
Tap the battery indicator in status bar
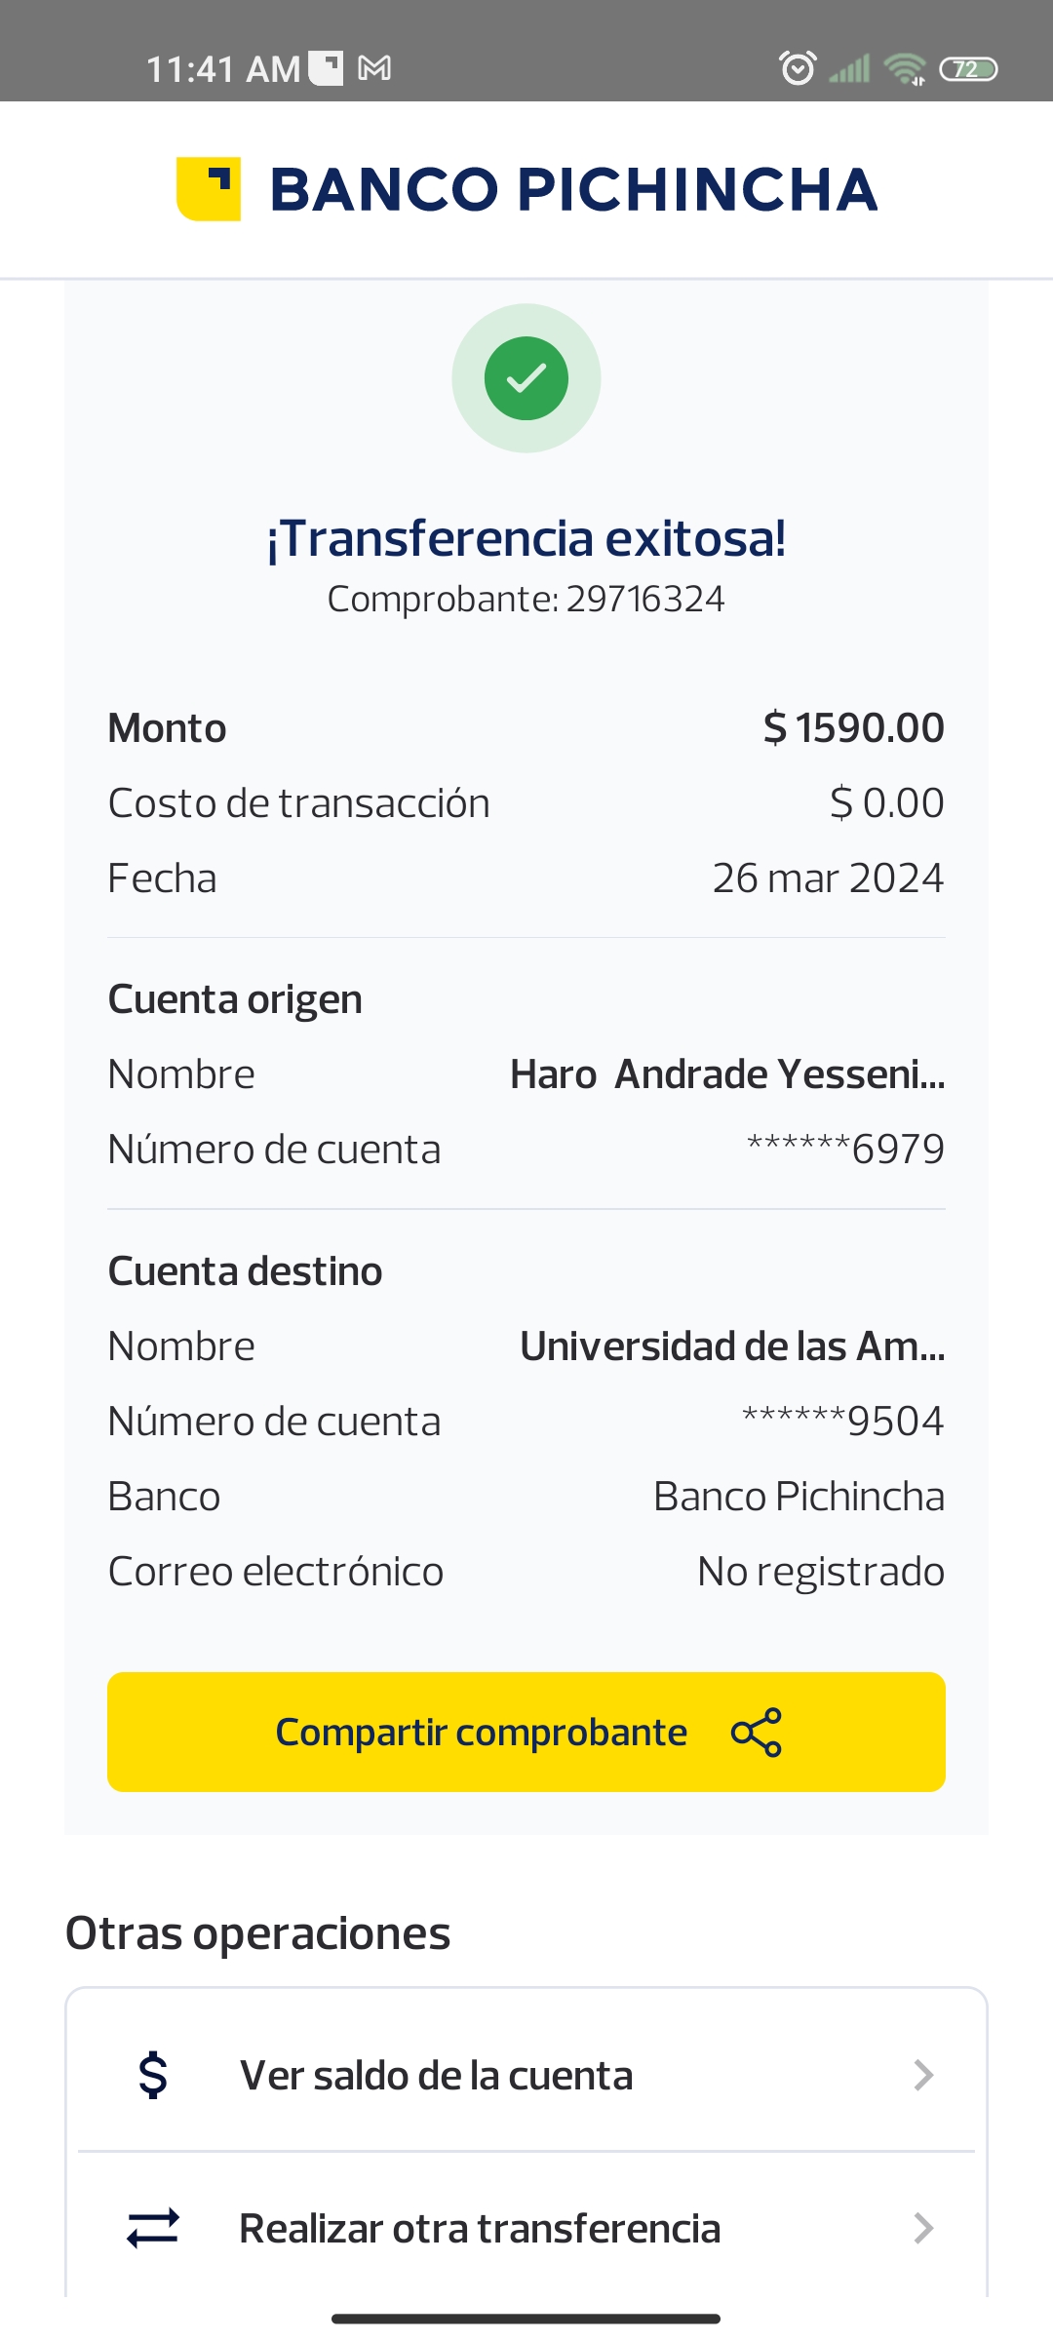(x=967, y=68)
